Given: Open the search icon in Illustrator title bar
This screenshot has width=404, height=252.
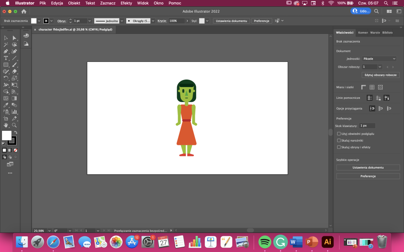Looking at the screenshot, I should click(x=376, y=11).
